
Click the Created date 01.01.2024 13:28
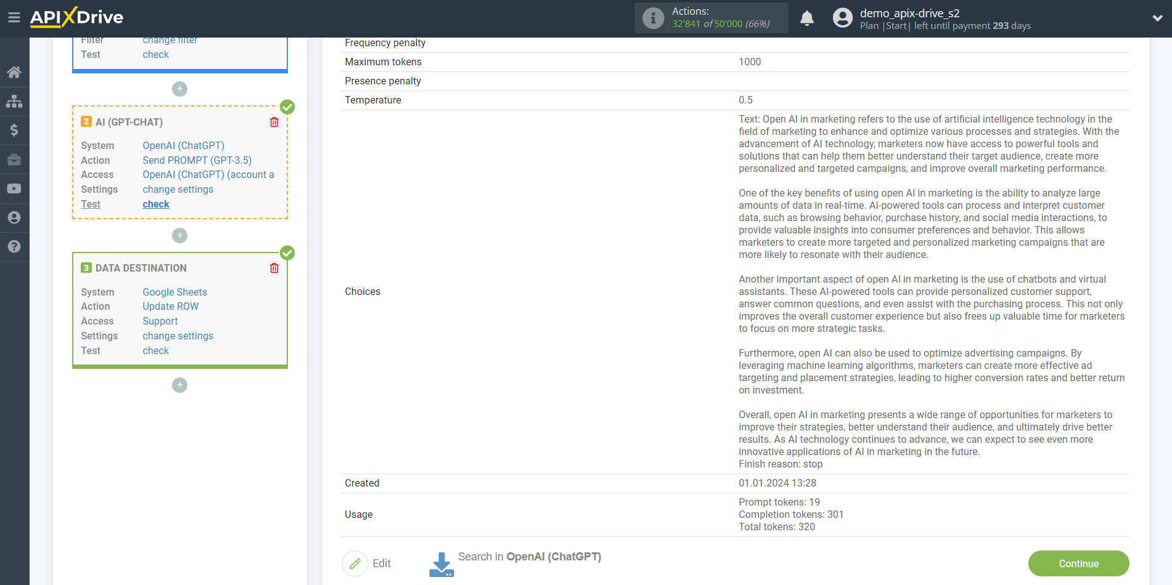coord(777,483)
